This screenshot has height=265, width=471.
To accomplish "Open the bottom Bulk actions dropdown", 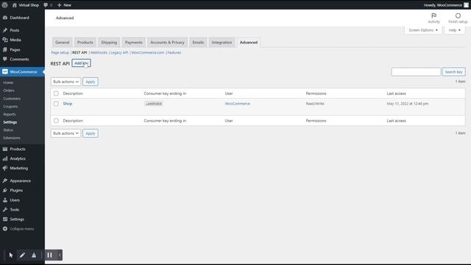I will click(65, 133).
